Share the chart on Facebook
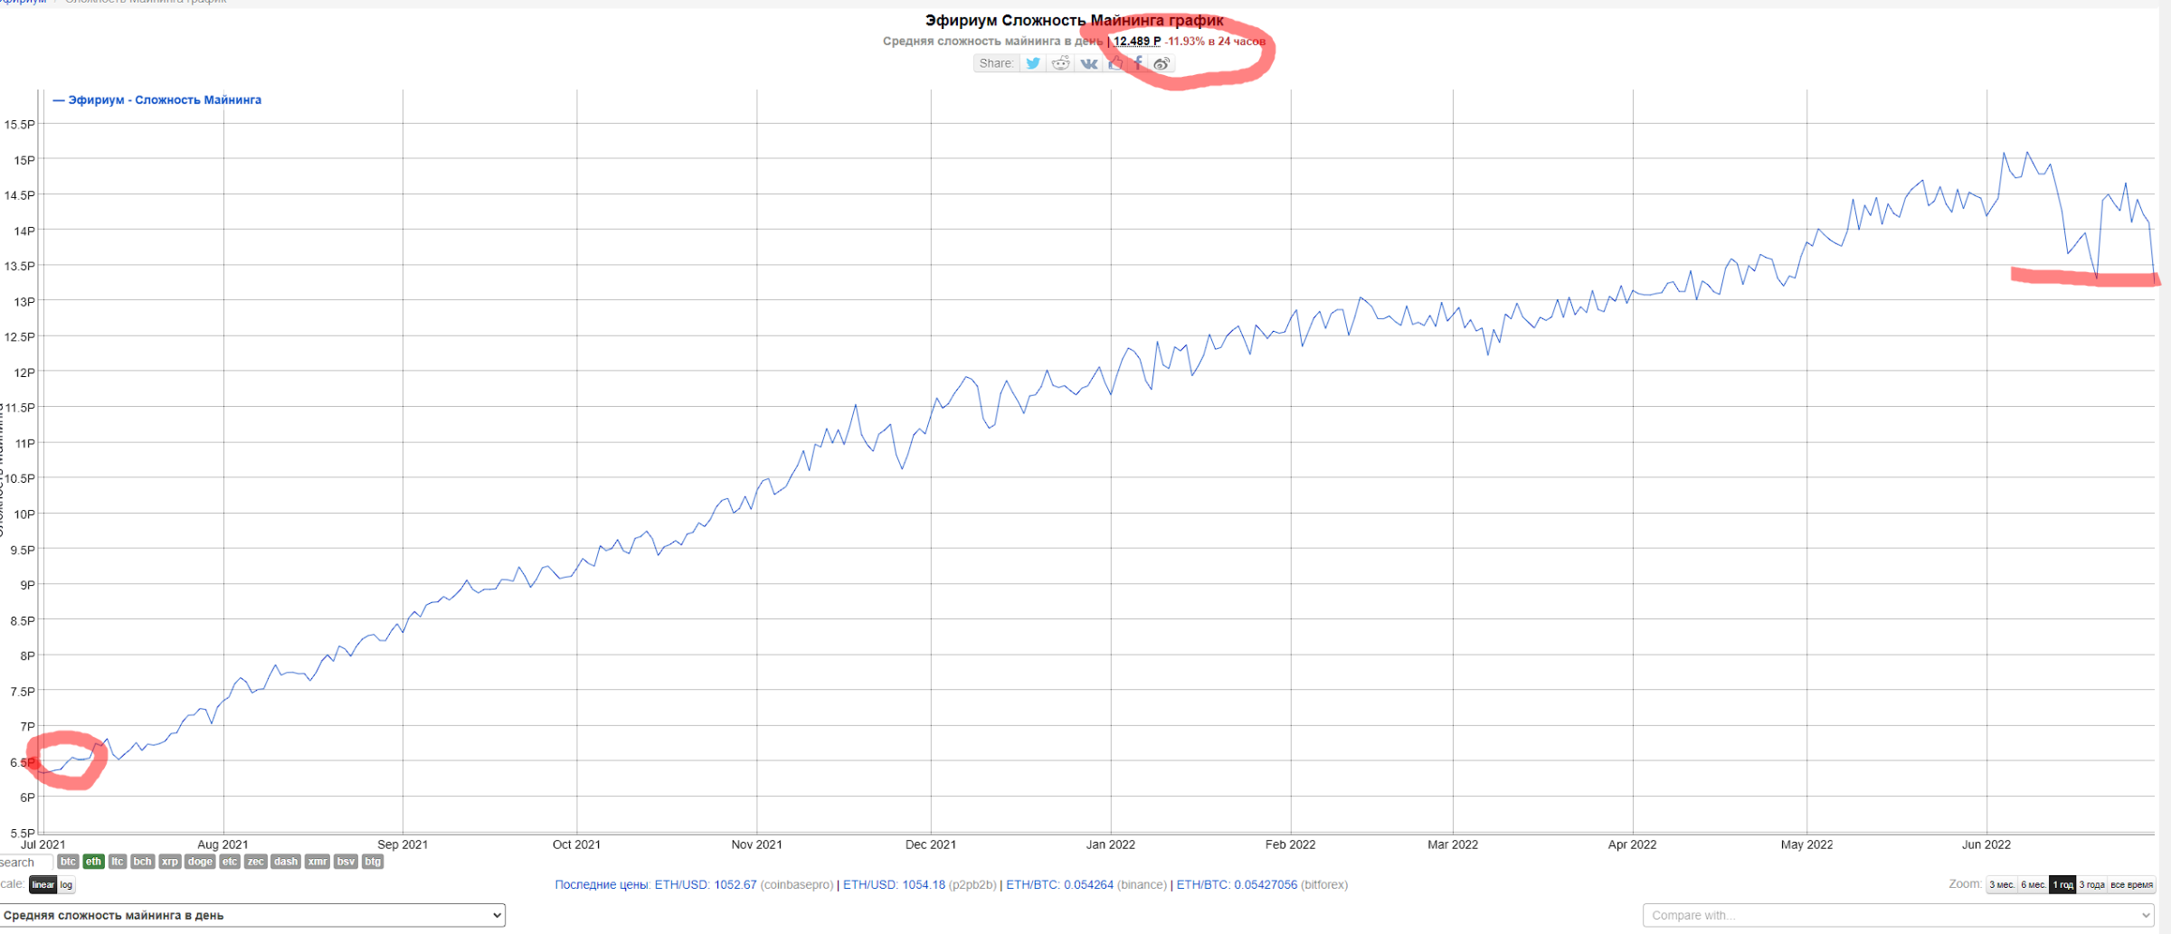This screenshot has width=2171, height=934. click(1138, 63)
